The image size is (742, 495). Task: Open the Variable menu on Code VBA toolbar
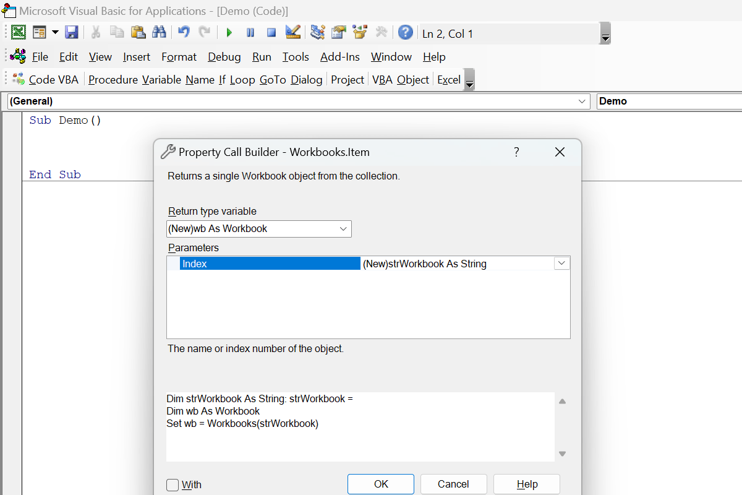(x=161, y=80)
